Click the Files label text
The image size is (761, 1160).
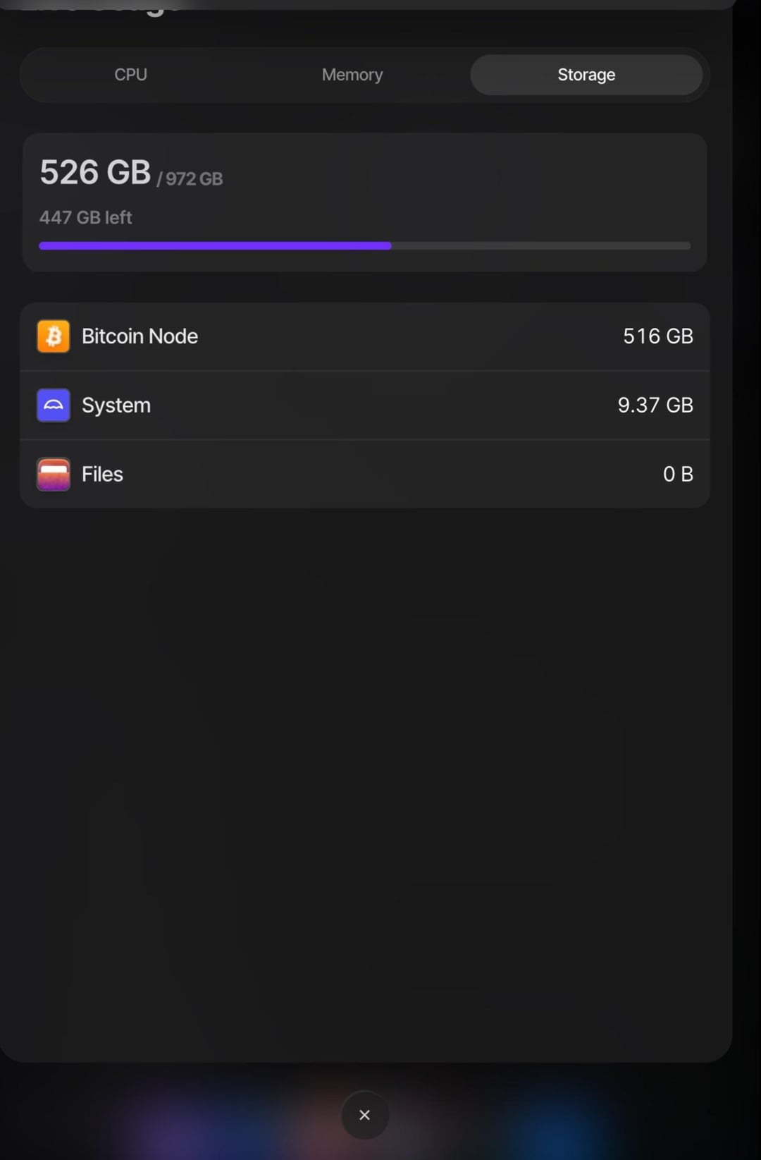point(102,474)
